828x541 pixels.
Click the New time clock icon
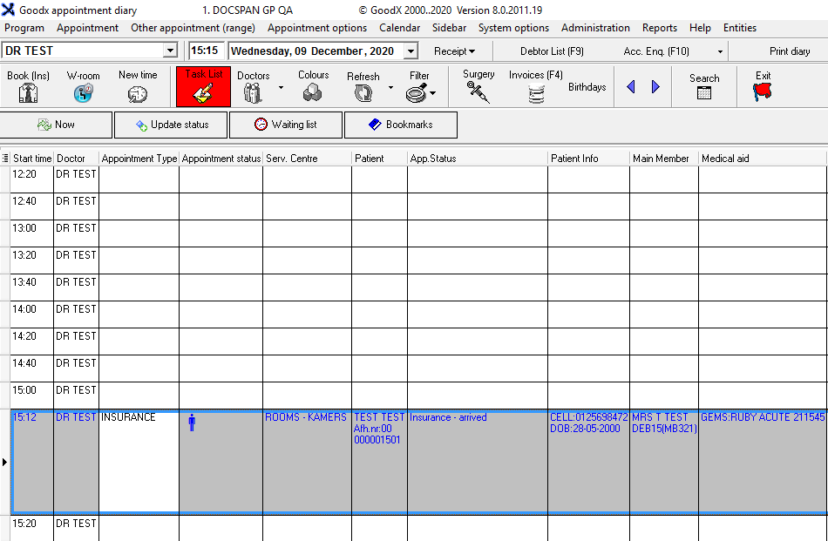coord(138,92)
